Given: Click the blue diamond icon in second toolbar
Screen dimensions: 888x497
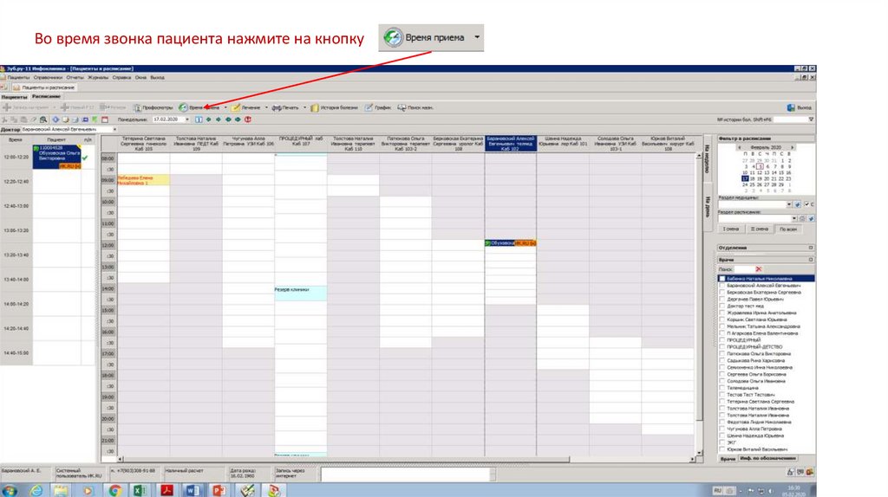Looking at the screenshot, I should tap(55, 119).
